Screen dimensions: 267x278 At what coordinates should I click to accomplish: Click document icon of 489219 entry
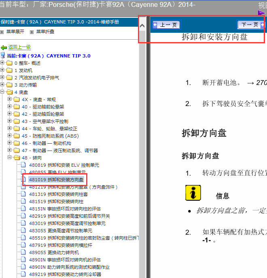[23, 274]
